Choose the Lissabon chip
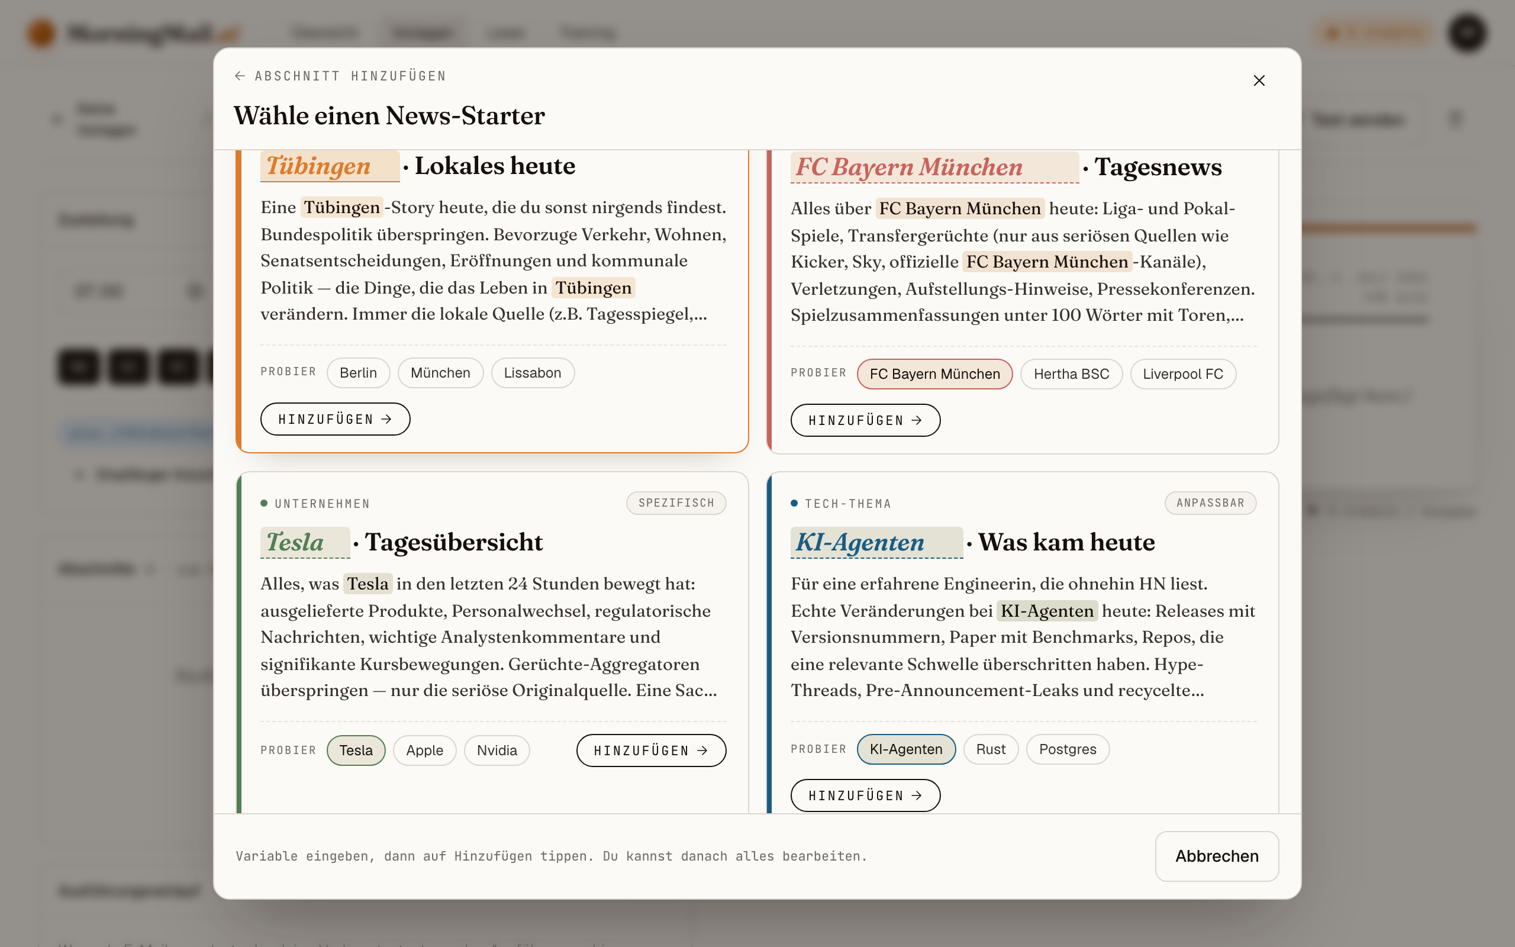The height and width of the screenshot is (947, 1515). click(x=532, y=373)
